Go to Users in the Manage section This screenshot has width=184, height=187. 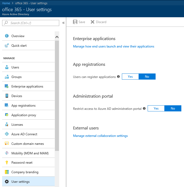point(28,67)
